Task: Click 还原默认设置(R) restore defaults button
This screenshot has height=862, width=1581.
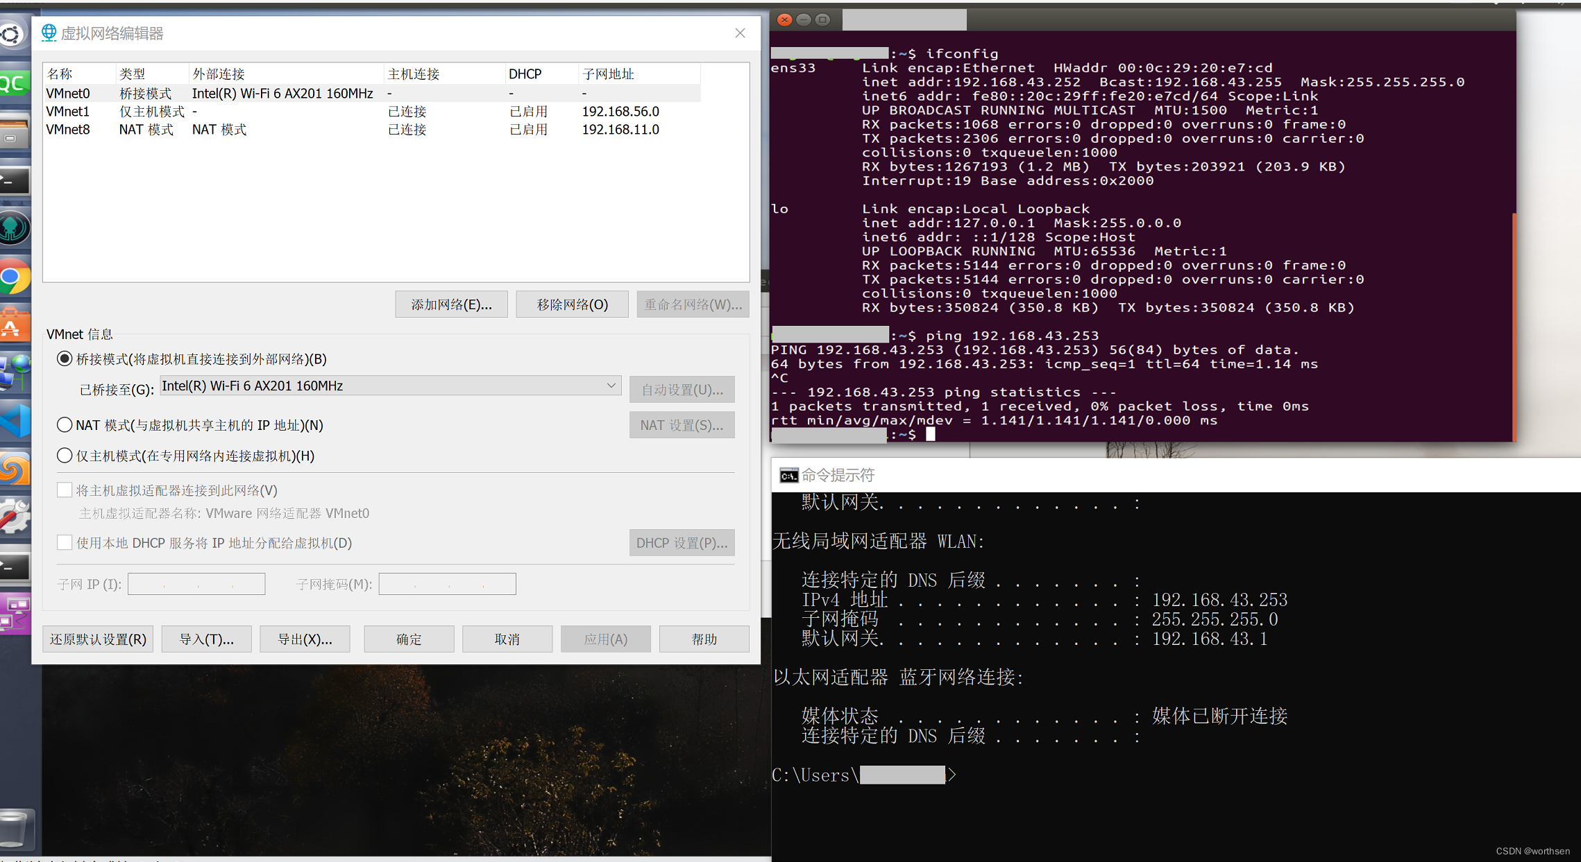Action: tap(98, 639)
